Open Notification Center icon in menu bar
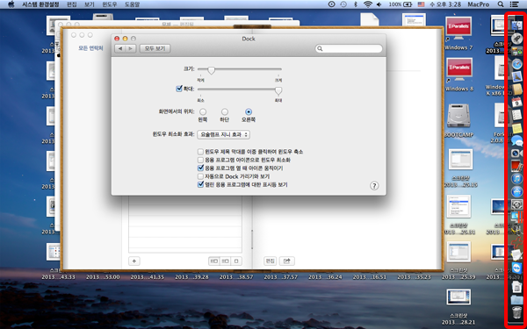This screenshot has width=527, height=329. coord(514,4)
